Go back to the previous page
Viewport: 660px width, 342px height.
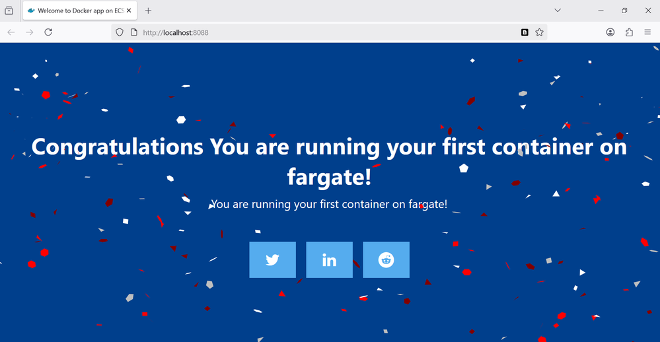pos(11,32)
